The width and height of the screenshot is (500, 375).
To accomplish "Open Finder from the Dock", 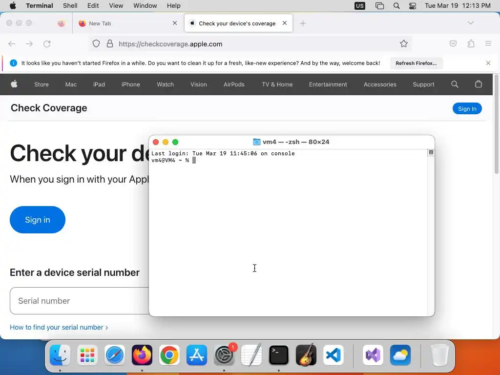I will 60,355.
